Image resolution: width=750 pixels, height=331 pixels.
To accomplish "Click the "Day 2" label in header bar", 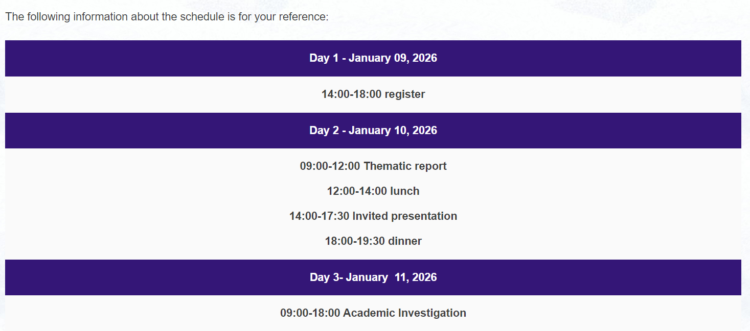I will pyautogui.click(x=324, y=131).
